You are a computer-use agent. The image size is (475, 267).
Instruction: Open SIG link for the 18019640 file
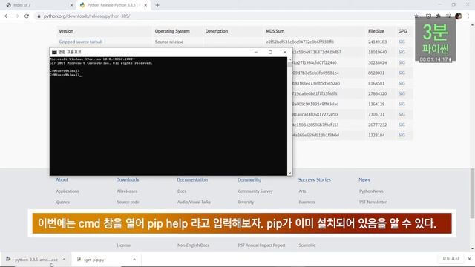point(402,52)
